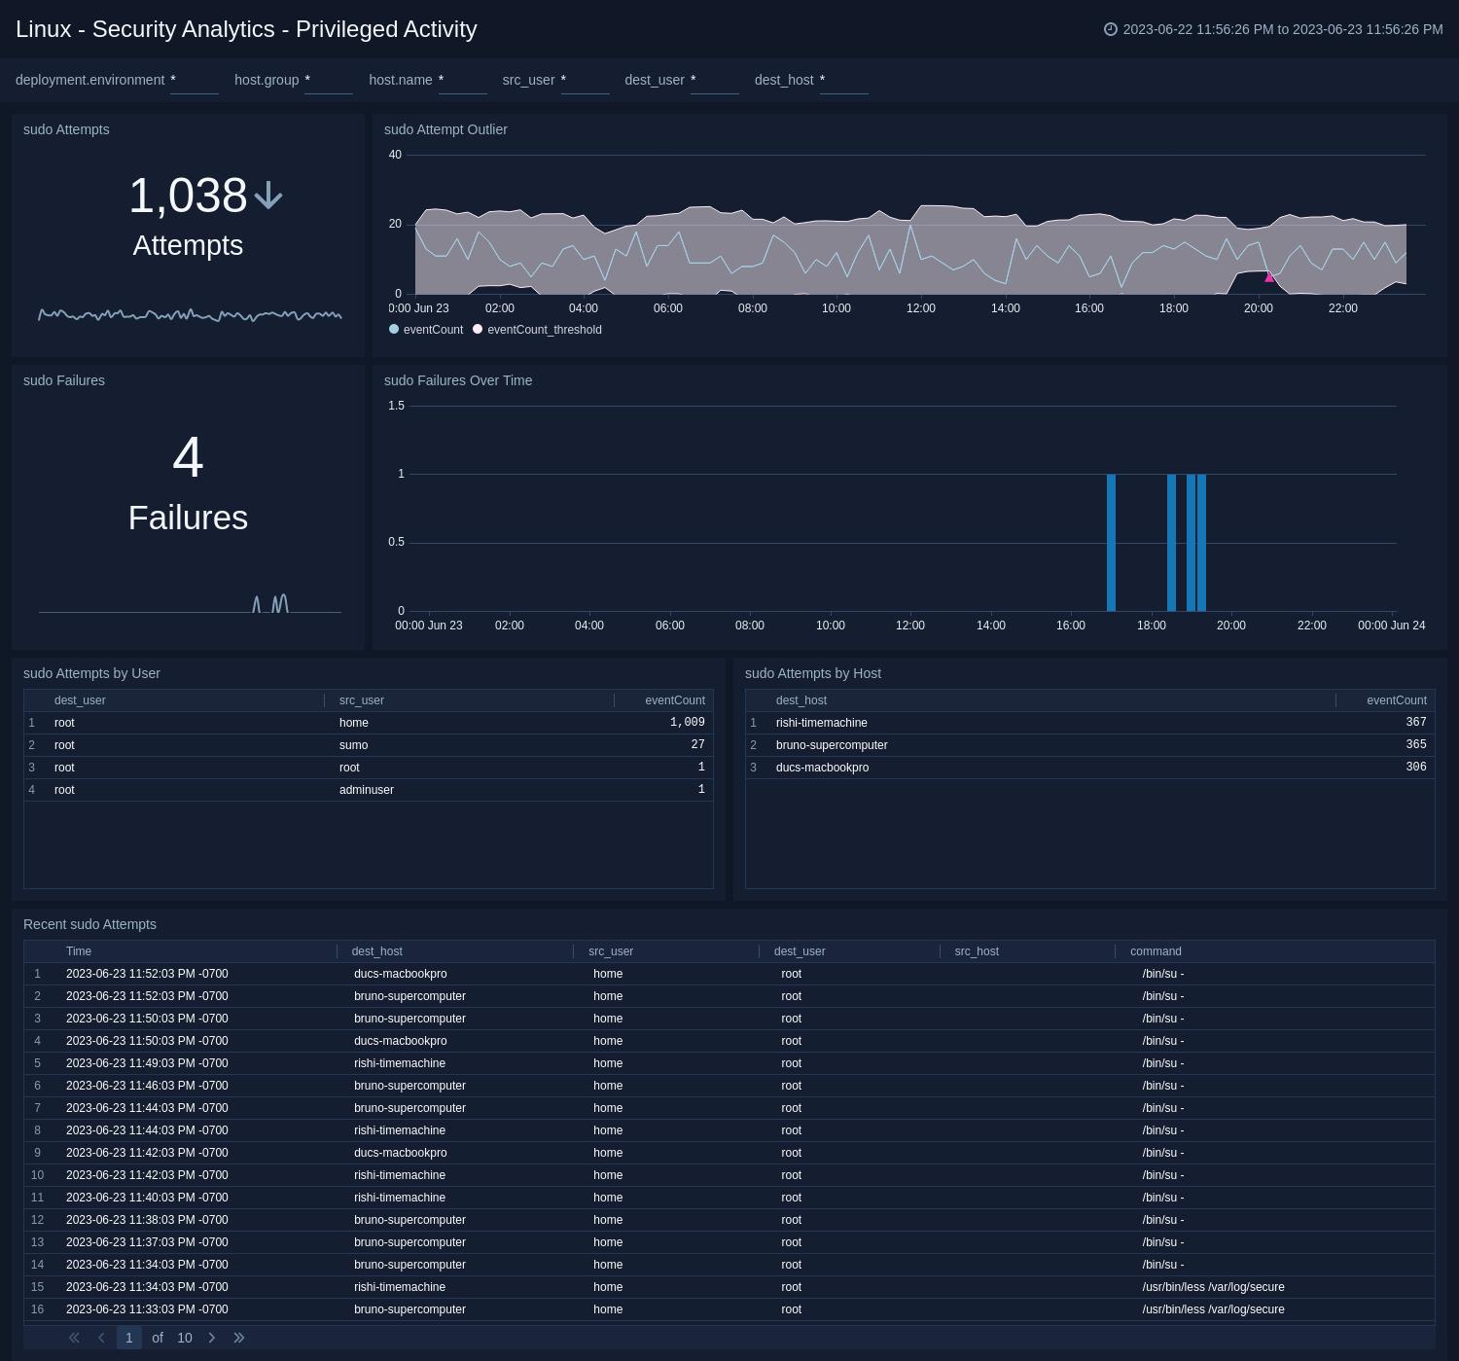Select the 'home' src_user row with 1,009
Screen dimensions: 1459x1361
point(369,723)
